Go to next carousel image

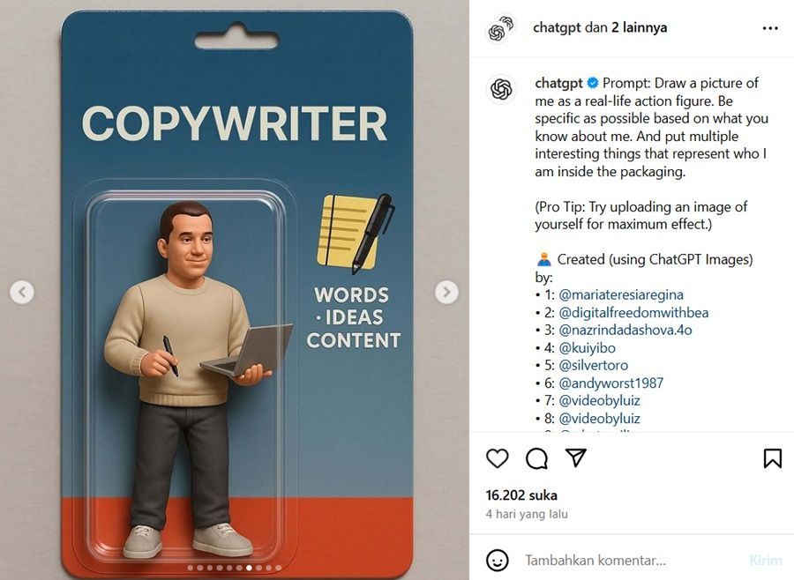tap(446, 292)
